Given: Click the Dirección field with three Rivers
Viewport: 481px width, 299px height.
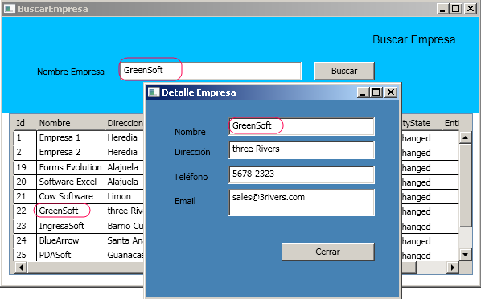Looking at the screenshot, I should click(302, 149).
